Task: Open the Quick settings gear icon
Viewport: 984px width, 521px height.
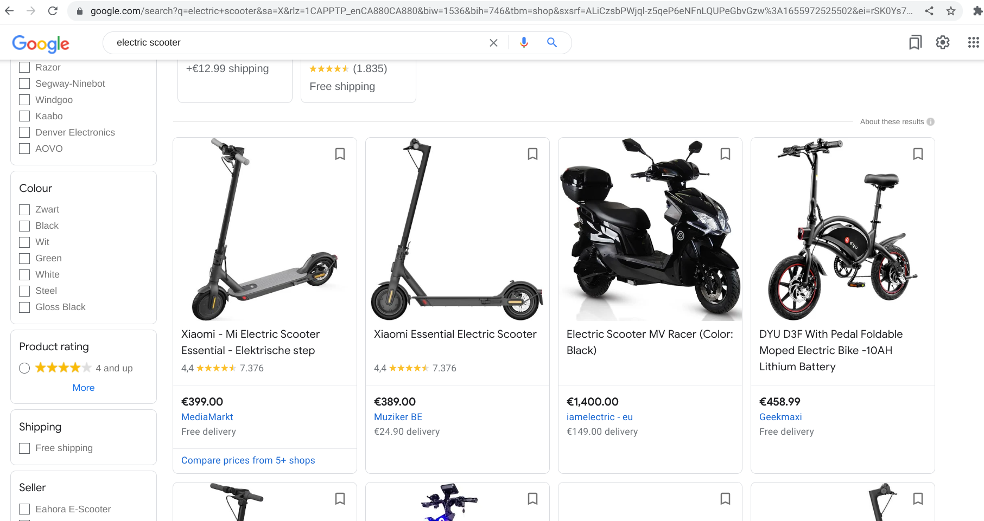Action: point(943,43)
